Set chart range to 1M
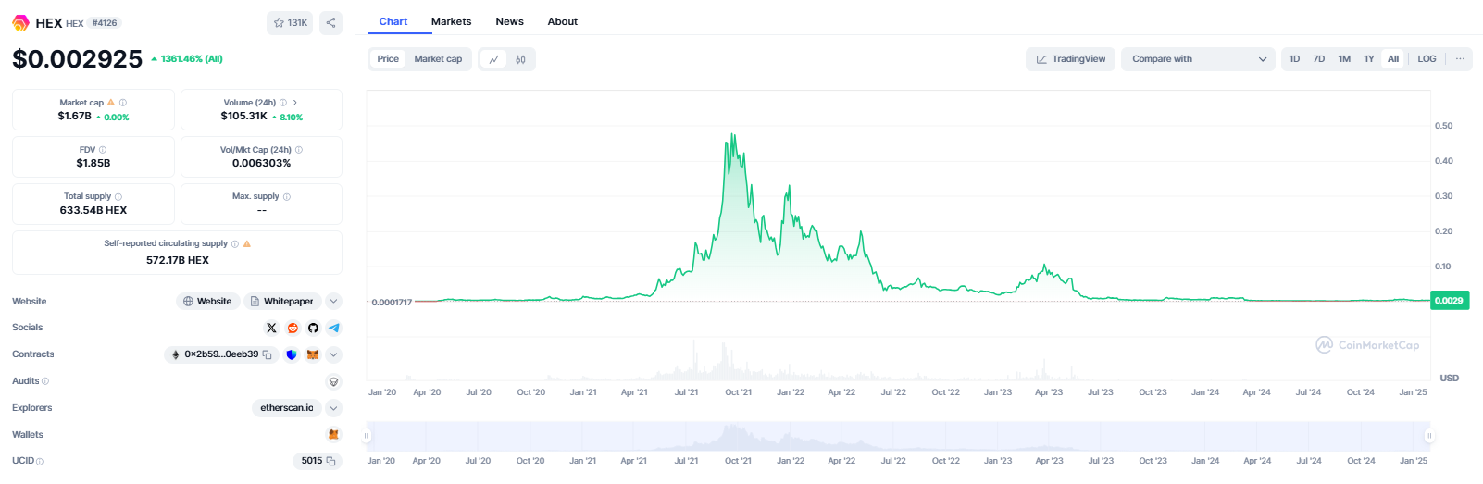Image resolution: width=1483 pixels, height=484 pixels. coord(1344,59)
